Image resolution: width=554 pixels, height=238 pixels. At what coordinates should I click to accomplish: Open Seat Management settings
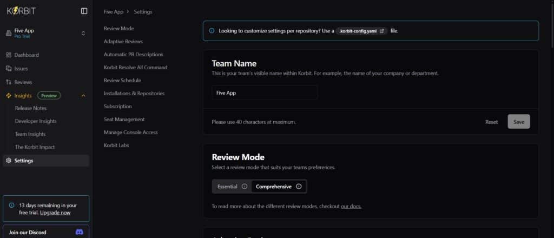124,120
